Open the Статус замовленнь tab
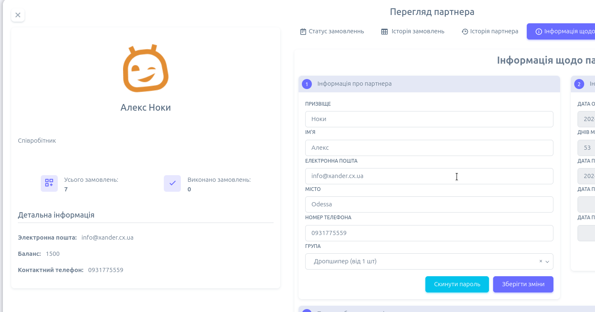The height and width of the screenshot is (312, 595). point(332,31)
